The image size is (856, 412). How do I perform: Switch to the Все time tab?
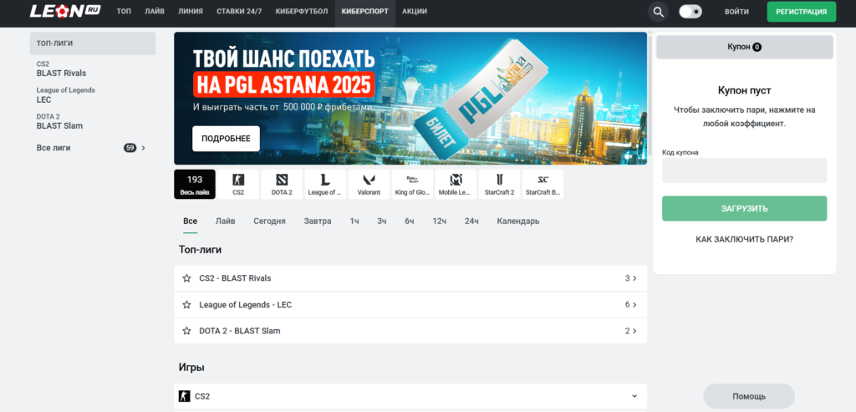(x=190, y=221)
